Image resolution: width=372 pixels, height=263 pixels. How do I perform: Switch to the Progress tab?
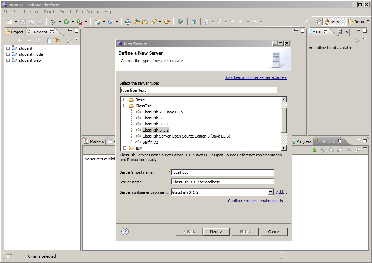point(302,141)
